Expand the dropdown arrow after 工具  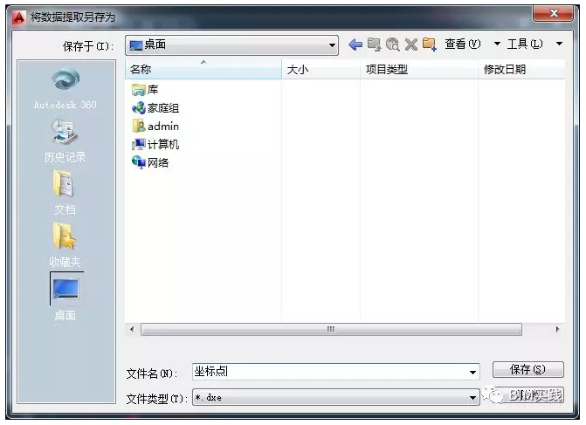coord(560,44)
